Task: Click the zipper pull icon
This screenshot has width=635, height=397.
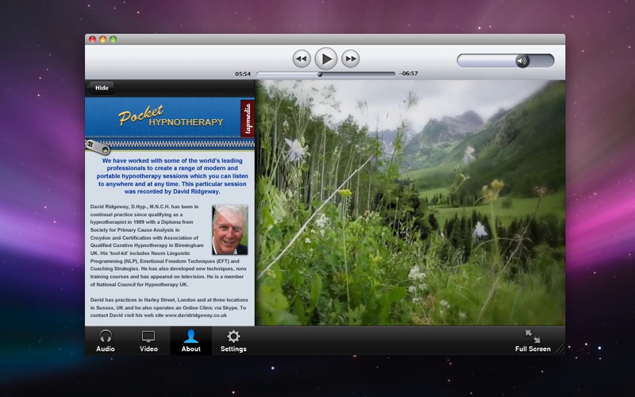Action: (x=98, y=147)
